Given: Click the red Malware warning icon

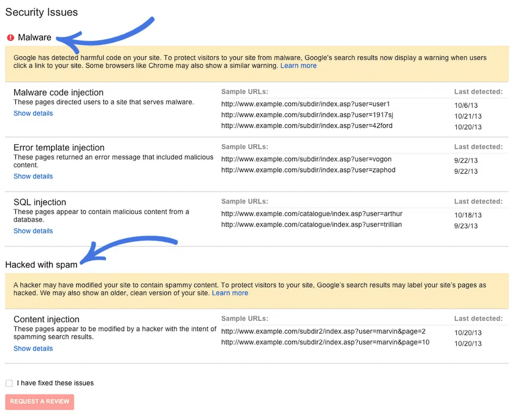Looking at the screenshot, I should tap(10, 38).
